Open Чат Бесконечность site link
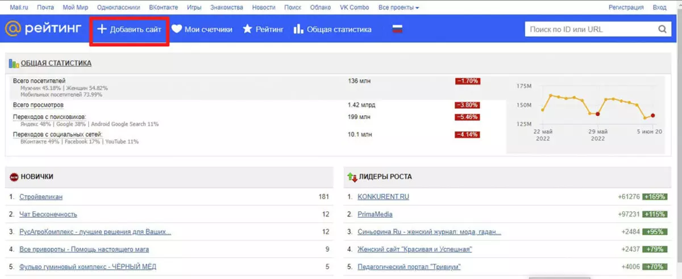682x279 pixels. 48,214
